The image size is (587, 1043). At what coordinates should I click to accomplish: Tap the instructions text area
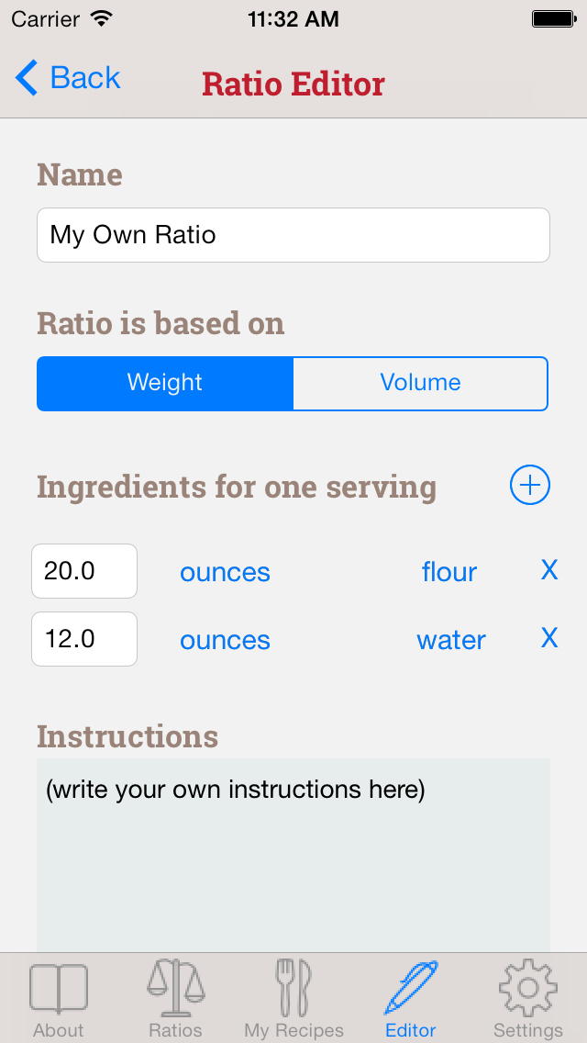click(293, 854)
